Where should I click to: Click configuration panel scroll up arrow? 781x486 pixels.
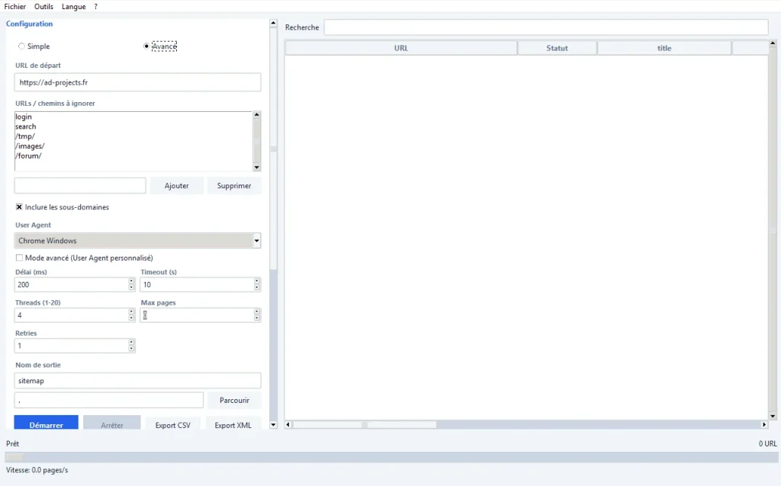pyautogui.click(x=273, y=23)
